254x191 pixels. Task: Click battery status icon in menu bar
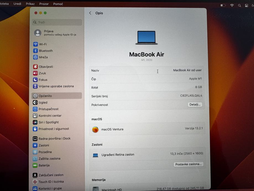pyautogui.click(x=223, y=5)
